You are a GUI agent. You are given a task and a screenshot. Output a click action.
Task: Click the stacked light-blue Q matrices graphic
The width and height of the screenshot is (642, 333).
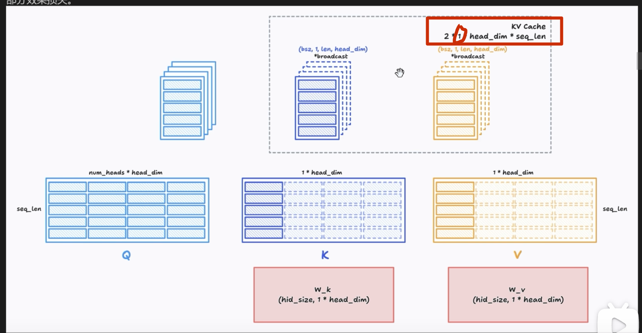188,101
